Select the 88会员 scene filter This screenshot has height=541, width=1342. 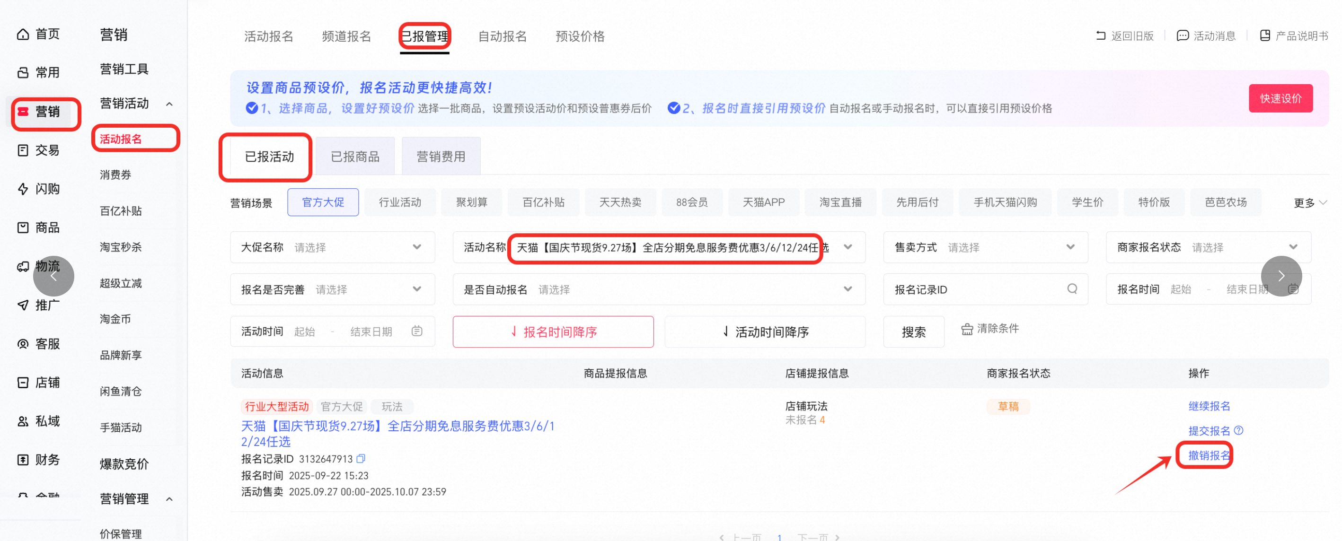[x=692, y=202]
